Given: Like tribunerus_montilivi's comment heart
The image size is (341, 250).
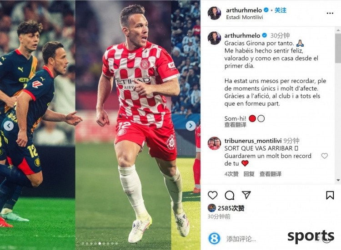Looking at the screenshot, I should pyautogui.click(x=324, y=156).
